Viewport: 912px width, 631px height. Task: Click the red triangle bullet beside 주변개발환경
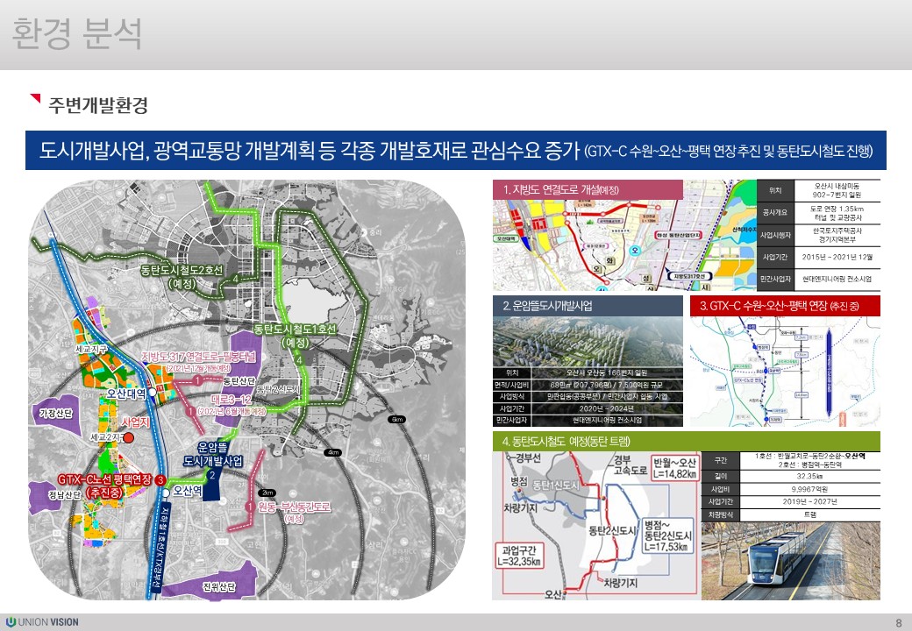point(35,98)
